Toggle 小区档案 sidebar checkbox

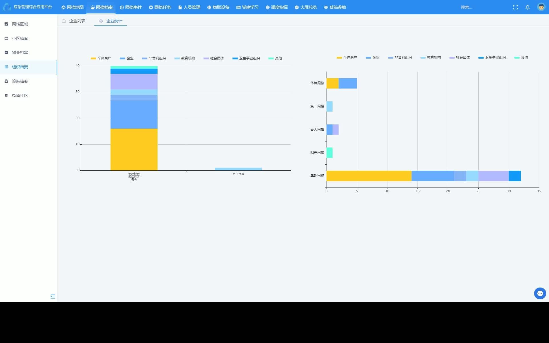coord(6,38)
